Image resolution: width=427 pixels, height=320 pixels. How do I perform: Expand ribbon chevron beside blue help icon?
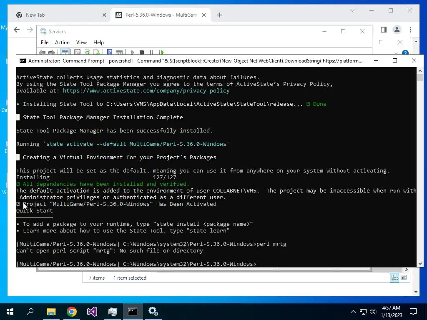pos(396,53)
